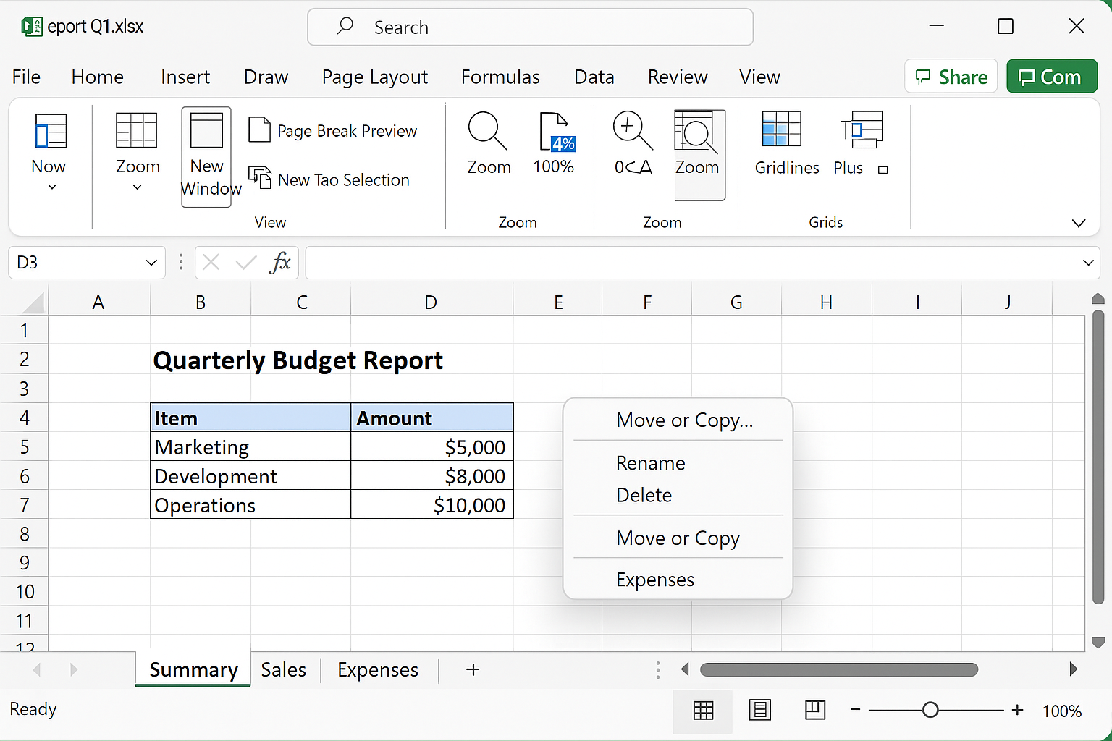
Task: Open the Page Layout tab
Action: (x=375, y=77)
